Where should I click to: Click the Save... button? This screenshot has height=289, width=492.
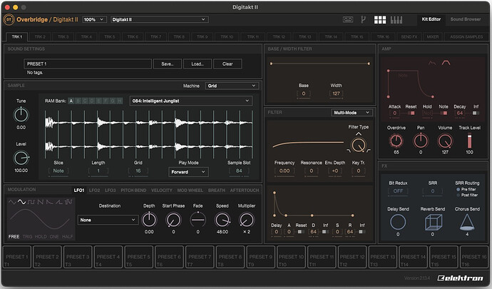(168, 64)
